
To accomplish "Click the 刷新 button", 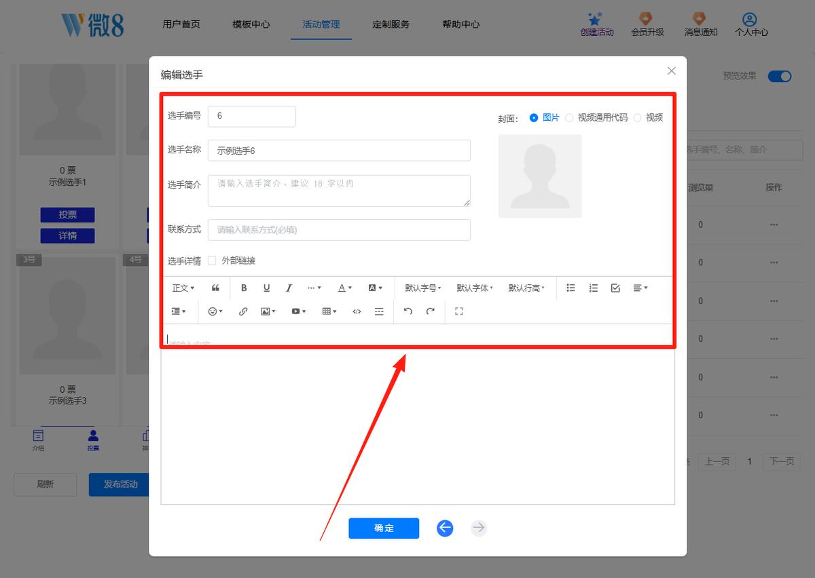I will (46, 484).
